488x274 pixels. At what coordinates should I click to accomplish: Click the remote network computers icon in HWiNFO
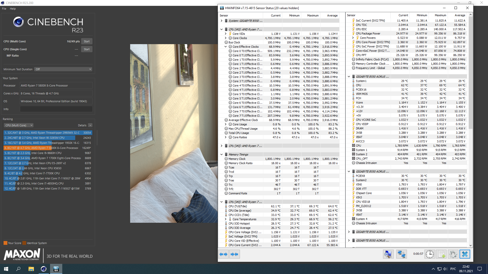[401, 254]
